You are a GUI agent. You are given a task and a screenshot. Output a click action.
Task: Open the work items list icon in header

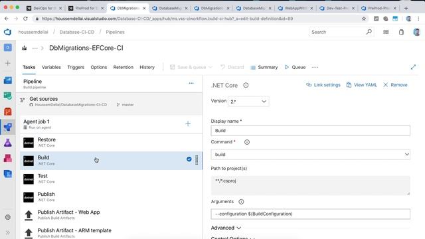click(x=386, y=32)
